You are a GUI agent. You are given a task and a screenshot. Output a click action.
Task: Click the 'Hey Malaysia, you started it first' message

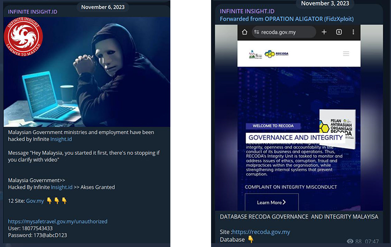pyautogui.click(x=84, y=156)
